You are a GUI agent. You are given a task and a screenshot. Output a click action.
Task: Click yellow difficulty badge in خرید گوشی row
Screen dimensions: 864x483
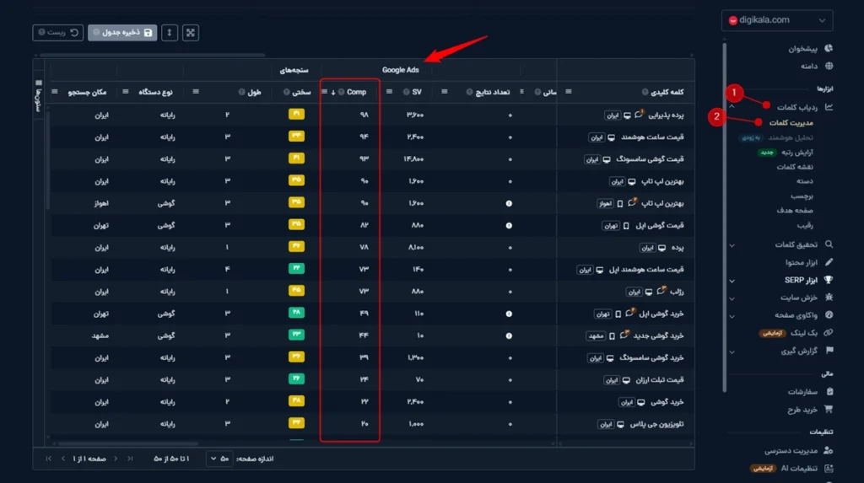(x=296, y=401)
